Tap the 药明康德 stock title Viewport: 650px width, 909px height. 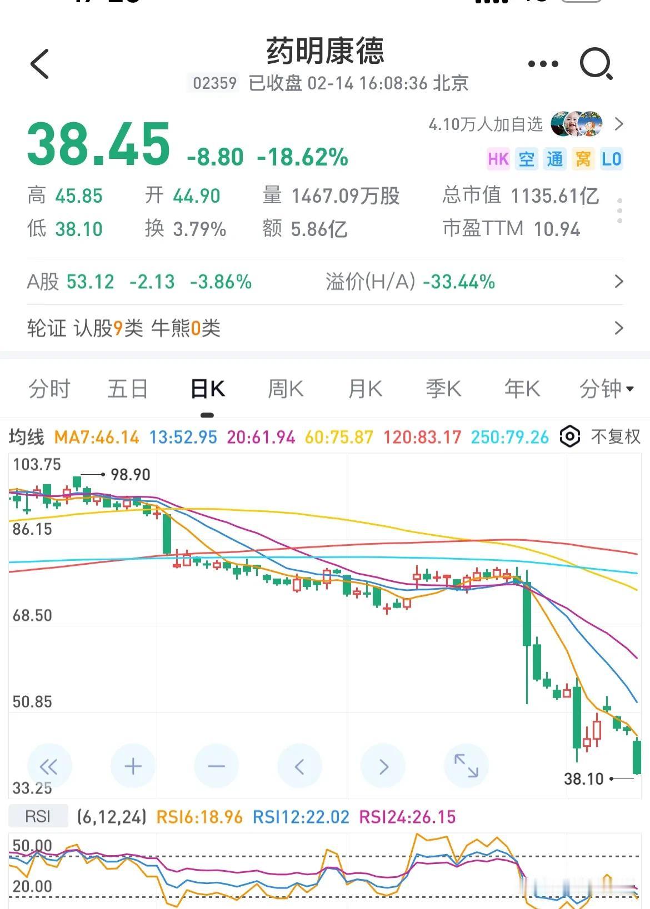pyautogui.click(x=326, y=51)
